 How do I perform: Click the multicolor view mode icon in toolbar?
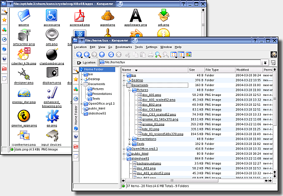(188, 55)
